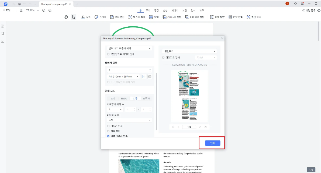The image size is (321, 173).
Task: Open the cloud upload icon
Action: [x=319, y=10]
